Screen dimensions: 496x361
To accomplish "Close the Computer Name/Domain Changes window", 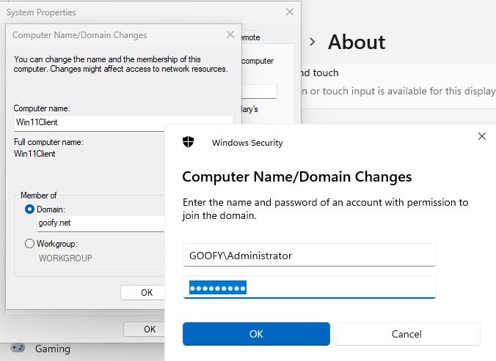I will point(230,34).
